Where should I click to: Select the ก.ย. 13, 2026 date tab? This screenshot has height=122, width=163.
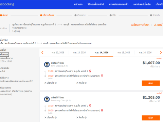(x=79, y=53)
